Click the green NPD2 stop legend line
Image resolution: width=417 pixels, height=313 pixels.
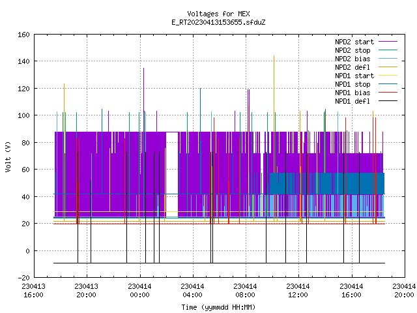[x=388, y=50]
